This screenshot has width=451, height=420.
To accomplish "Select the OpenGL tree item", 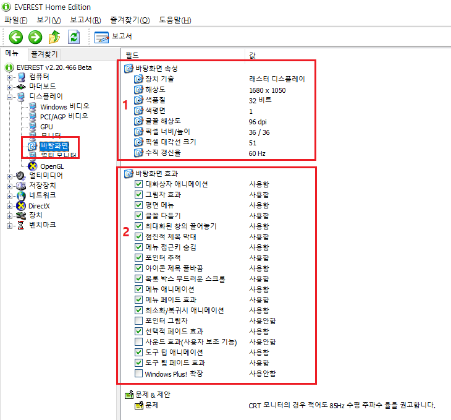I will pos(52,166).
